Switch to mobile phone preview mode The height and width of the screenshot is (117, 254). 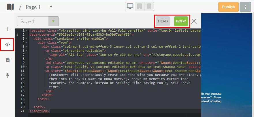tap(149, 7)
